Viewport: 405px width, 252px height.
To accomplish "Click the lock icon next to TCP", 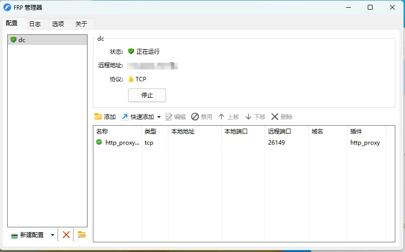I will point(131,79).
